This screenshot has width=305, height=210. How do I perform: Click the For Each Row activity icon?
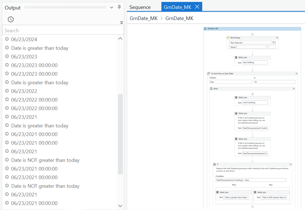[209, 74]
